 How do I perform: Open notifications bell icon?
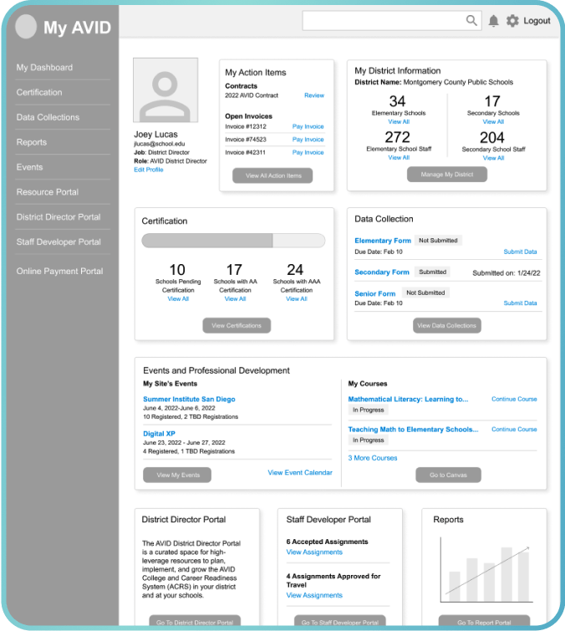pyautogui.click(x=493, y=21)
